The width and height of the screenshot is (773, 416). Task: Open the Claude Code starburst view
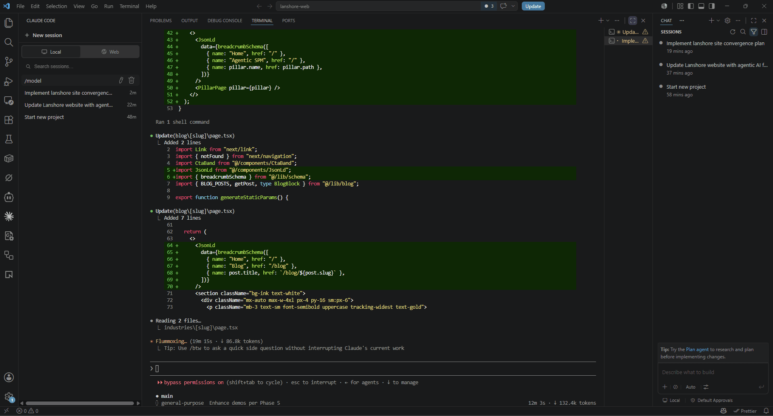(9, 216)
